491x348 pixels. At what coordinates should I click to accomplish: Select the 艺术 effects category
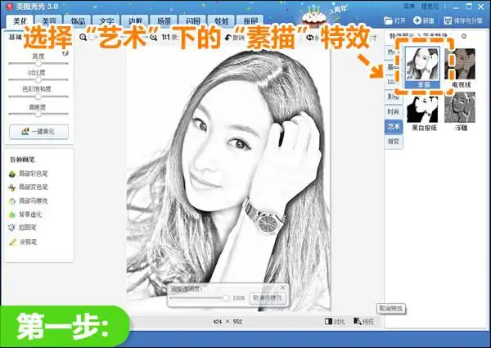coord(394,127)
